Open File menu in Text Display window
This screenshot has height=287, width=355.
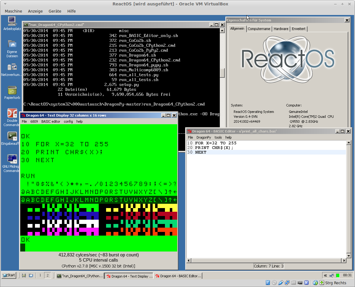pos(24,121)
